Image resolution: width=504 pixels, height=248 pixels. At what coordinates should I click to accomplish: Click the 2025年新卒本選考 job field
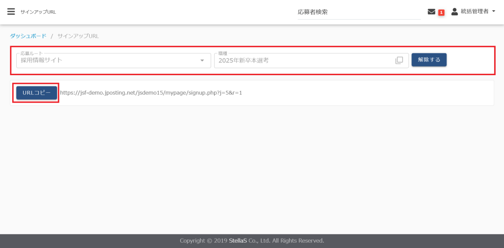tap(303, 60)
